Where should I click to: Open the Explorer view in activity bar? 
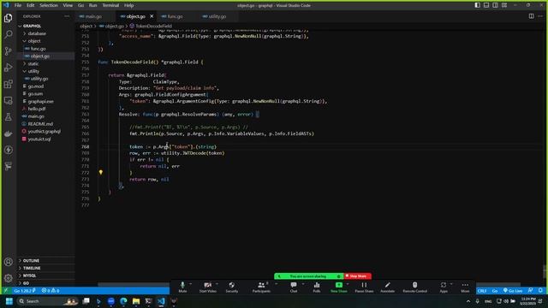[9, 18]
